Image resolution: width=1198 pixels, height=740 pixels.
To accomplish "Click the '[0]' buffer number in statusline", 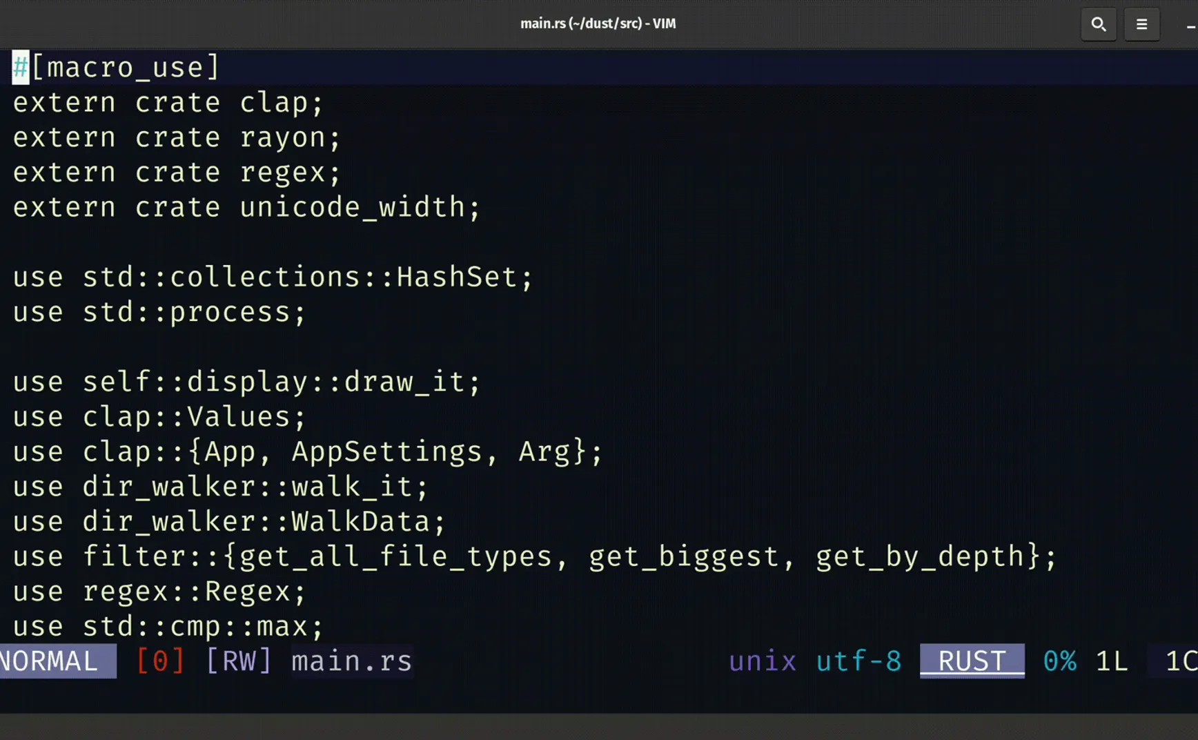I will pyautogui.click(x=160, y=661).
